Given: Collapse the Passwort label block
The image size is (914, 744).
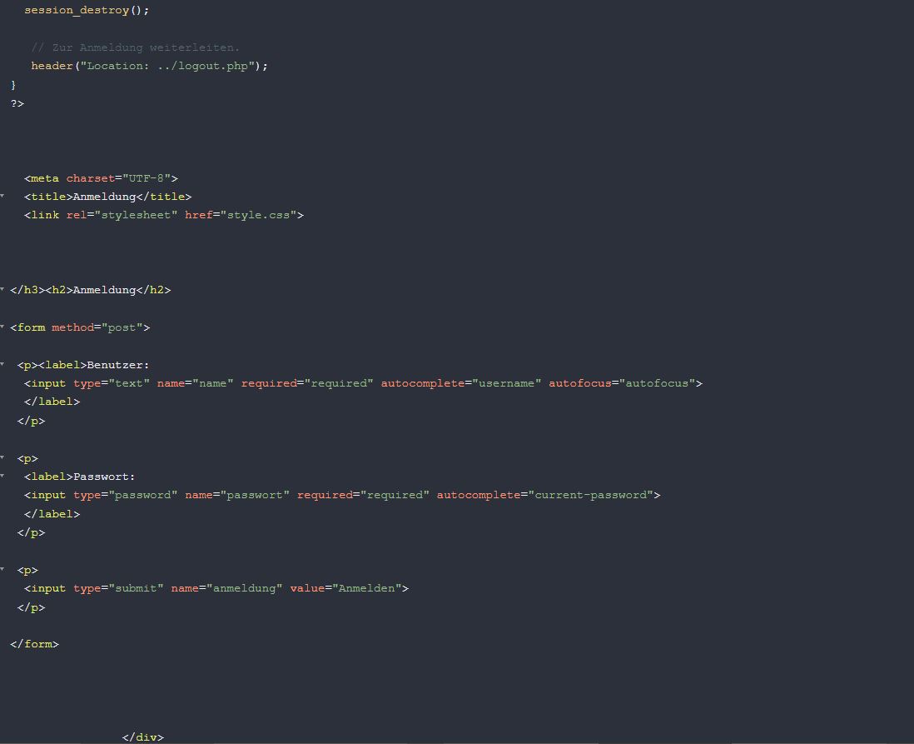Looking at the screenshot, I should pyautogui.click(x=2, y=477).
